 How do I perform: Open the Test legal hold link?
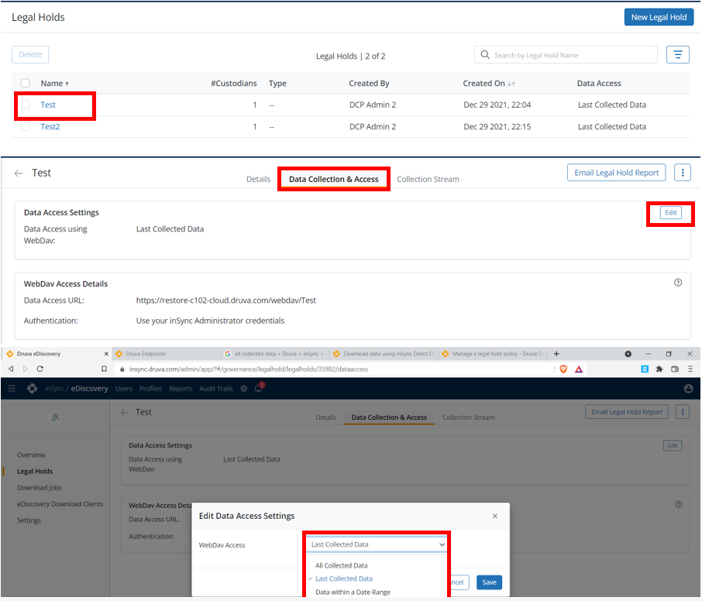click(x=48, y=105)
